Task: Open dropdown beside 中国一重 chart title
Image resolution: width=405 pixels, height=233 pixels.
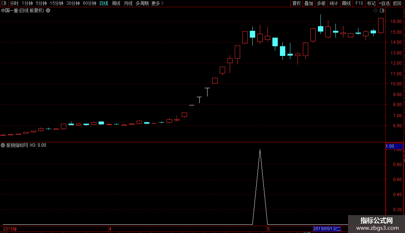Action: point(48,11)
